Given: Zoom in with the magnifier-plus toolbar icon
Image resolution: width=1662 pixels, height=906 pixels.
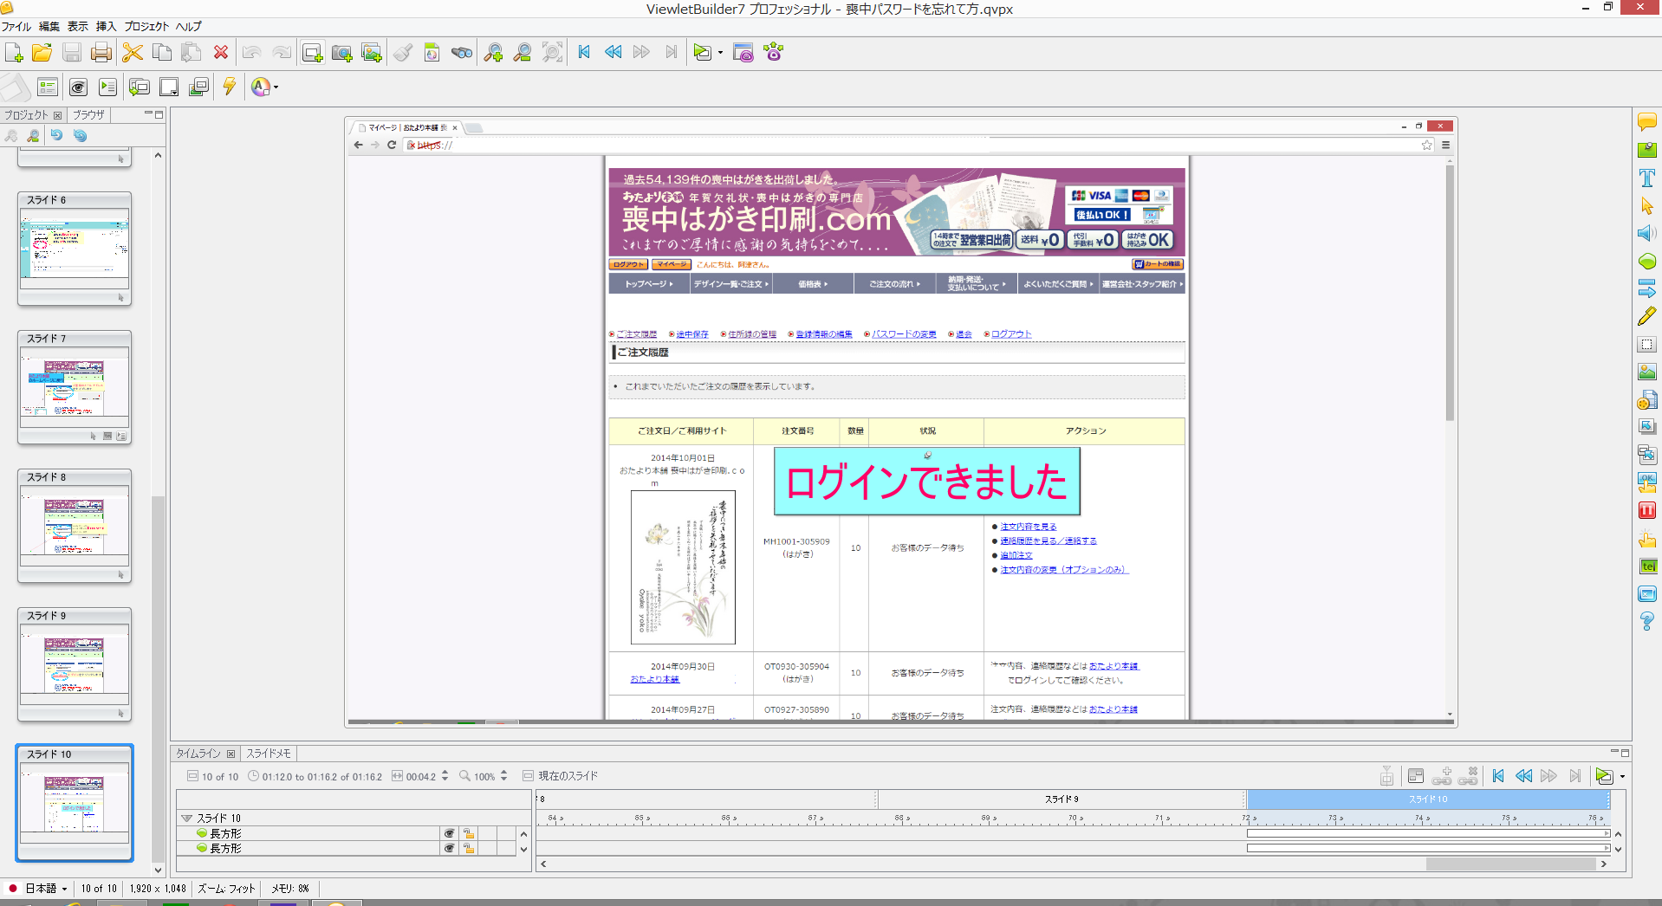Looking at the screenshot, I should (x=493, y=53).
